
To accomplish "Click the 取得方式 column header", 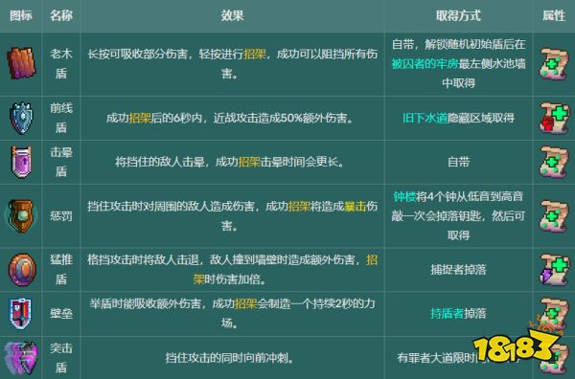I will 458,15.
